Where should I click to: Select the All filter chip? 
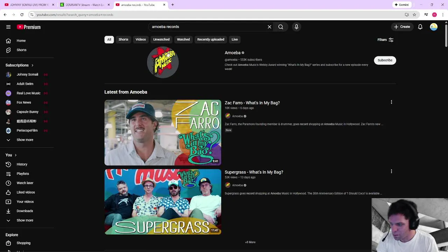(109, 40)
